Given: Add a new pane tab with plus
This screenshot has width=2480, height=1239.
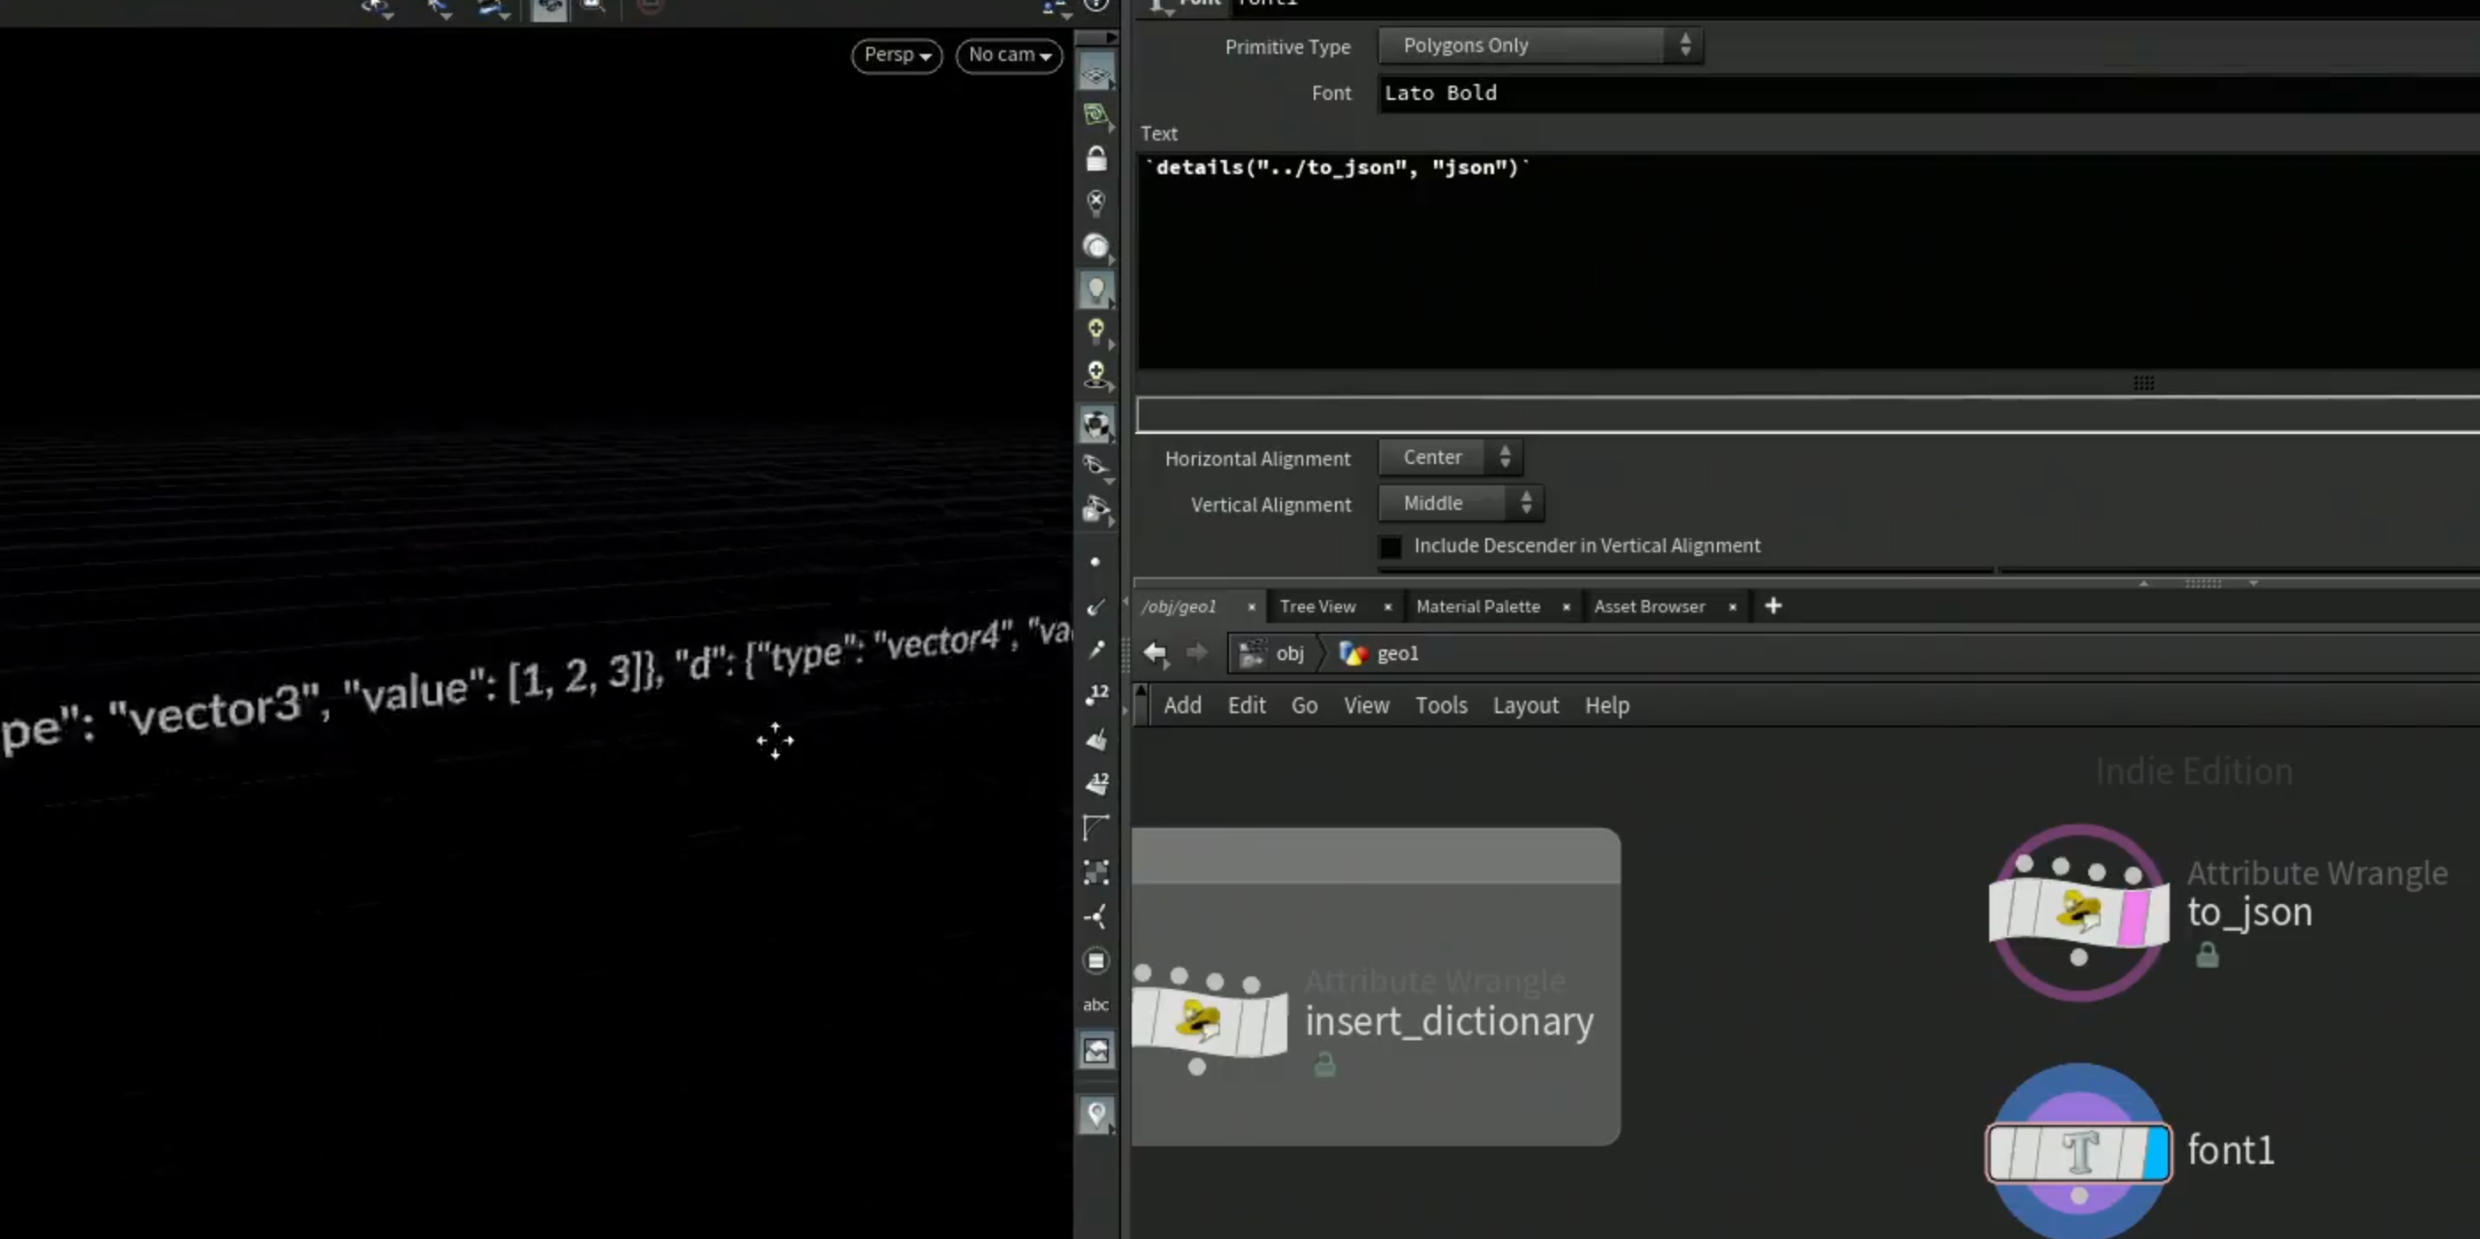Looking at the screenshot, I should [x=1773, y=606].
